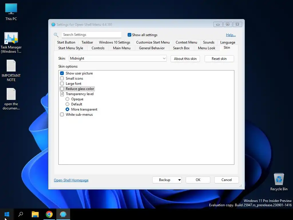Focus the Search Settings input field
The image size is (293, 220).
tap(91, 35)
